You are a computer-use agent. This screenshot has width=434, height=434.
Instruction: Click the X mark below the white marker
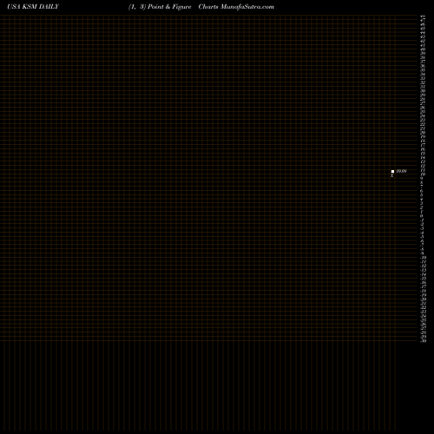click(x=392, y=175)
